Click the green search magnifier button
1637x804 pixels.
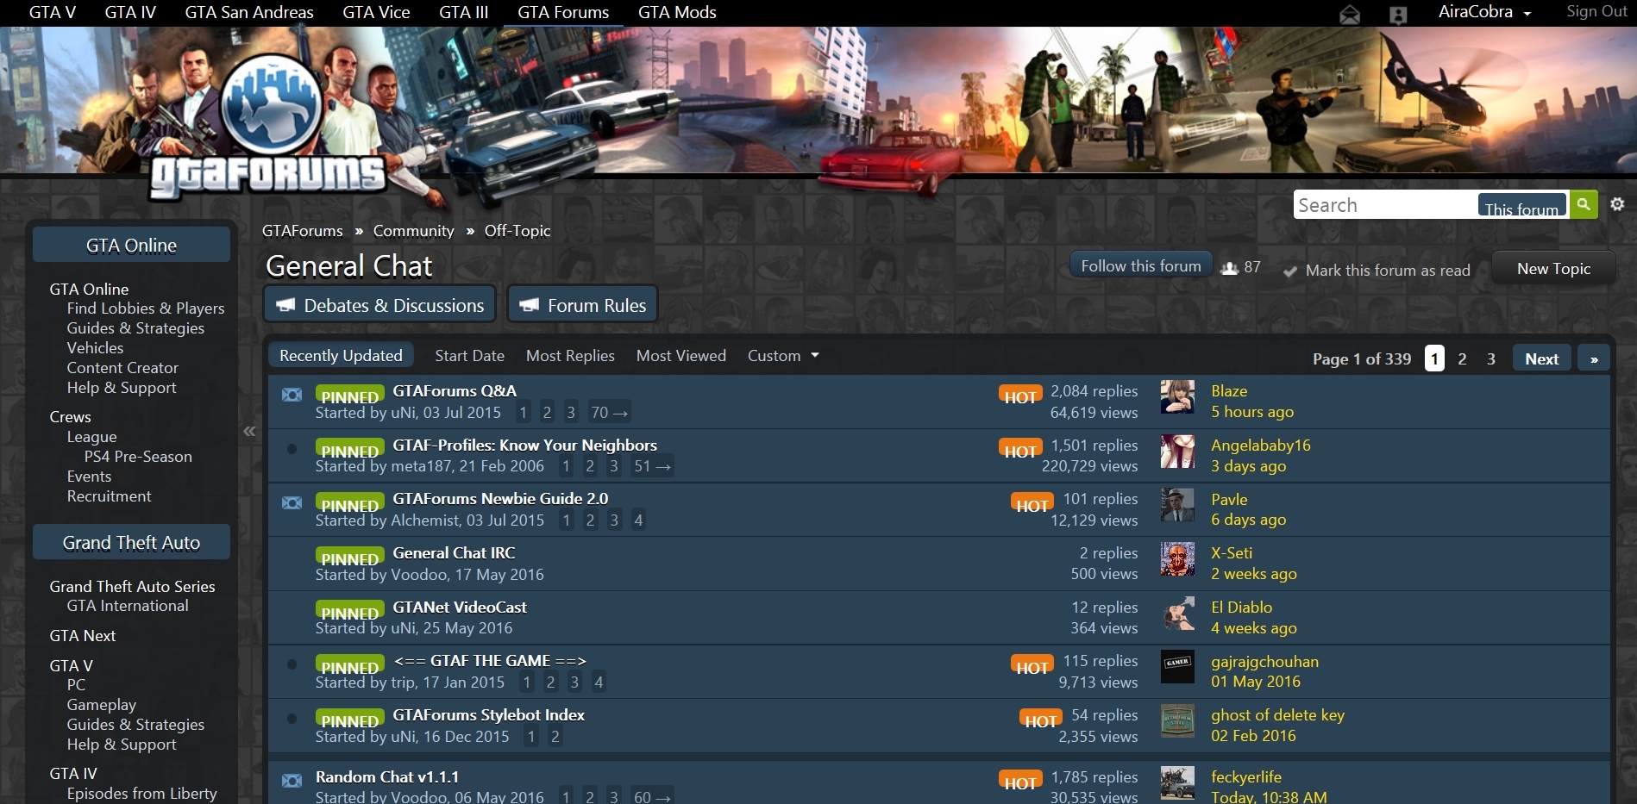[x=1584, y=204]
